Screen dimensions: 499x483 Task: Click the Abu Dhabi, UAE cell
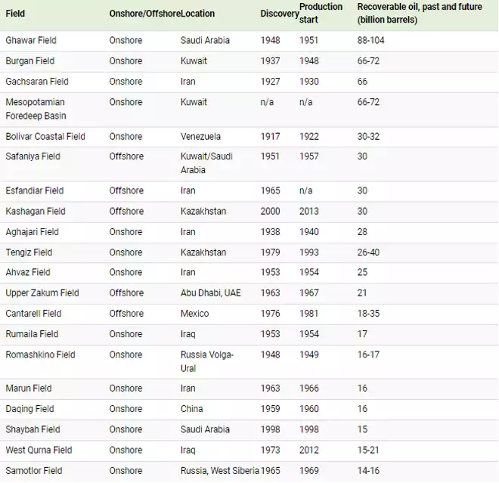[x=211, y=293]
